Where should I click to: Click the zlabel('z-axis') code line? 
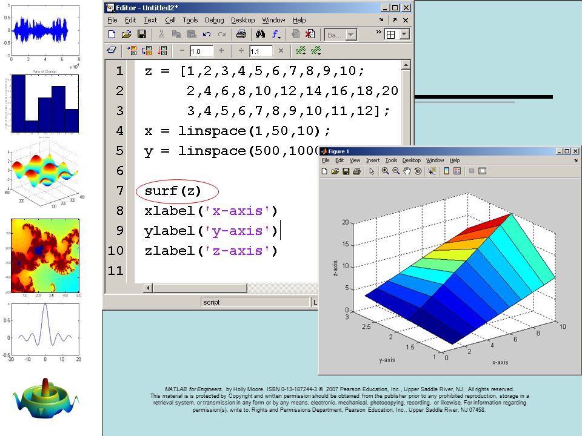pos(211,251)
